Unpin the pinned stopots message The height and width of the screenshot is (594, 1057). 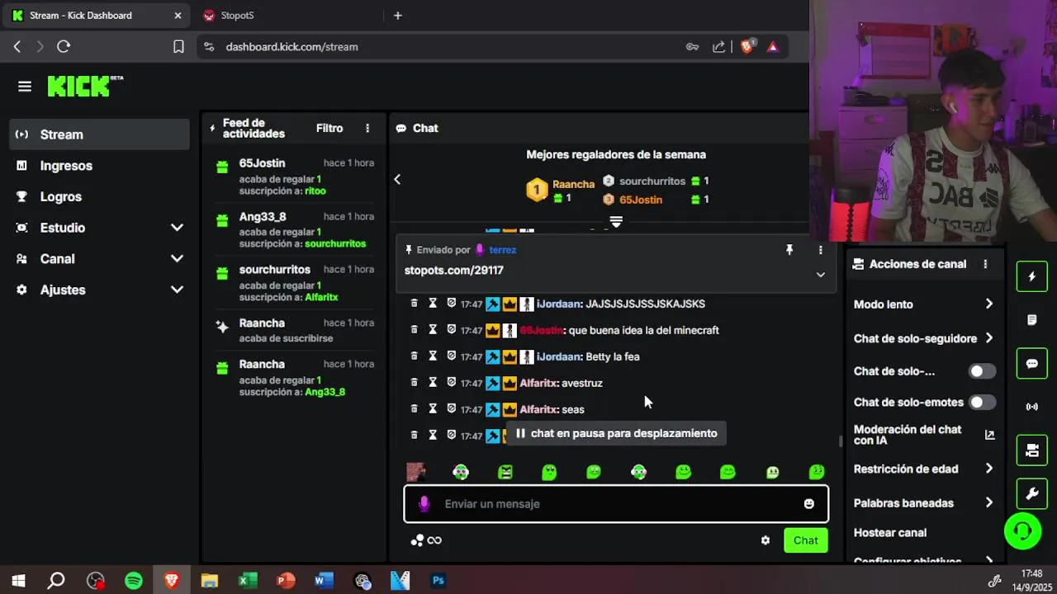(789, 250)
